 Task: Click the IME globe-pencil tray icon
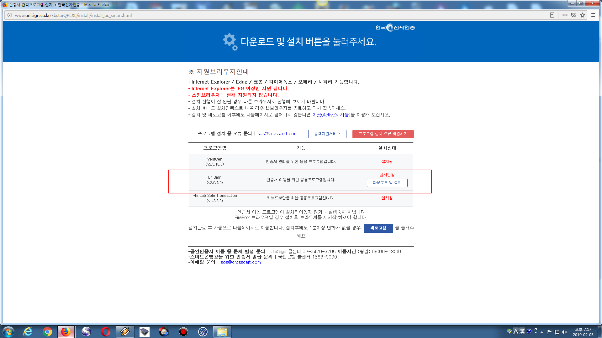click(x=510, y=331)
